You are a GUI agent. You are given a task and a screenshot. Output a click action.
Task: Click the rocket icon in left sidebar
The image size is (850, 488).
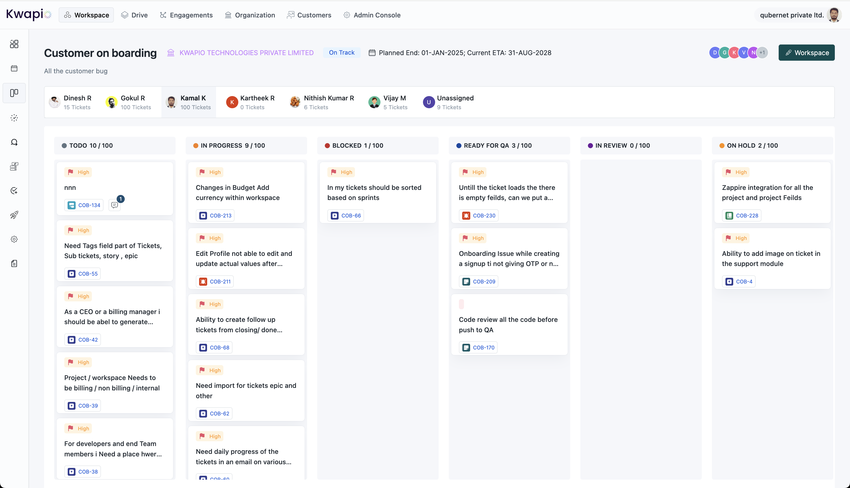coord(14,215)
